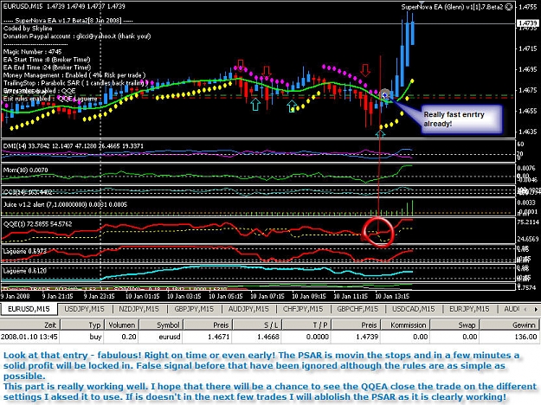Screen dimensions: 541x405
Task: Click the SuperNova EA smiley face icon
Action: pos(509,7)
